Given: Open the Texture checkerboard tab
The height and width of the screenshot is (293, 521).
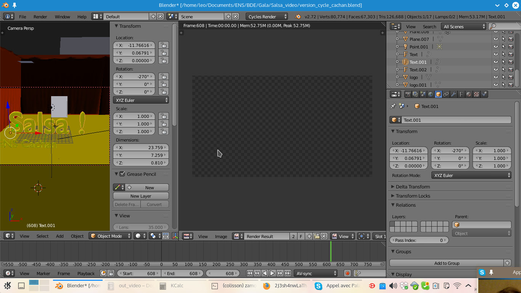Looking at the screenshot, I should tap(476, 94).
